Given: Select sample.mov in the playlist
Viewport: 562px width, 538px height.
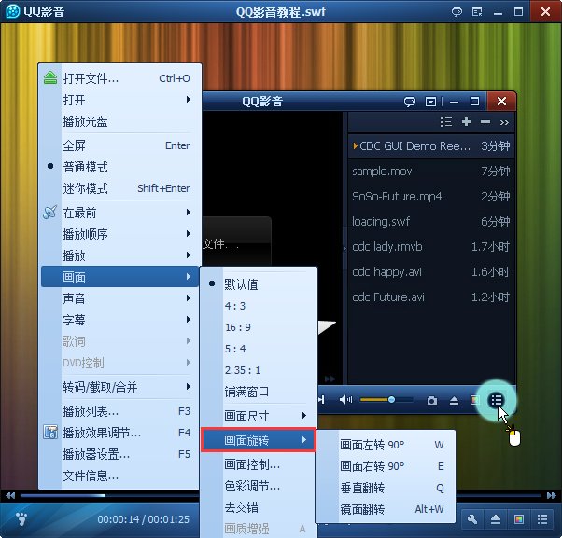Looking at the screenshot, I should [x=431, y=172].
